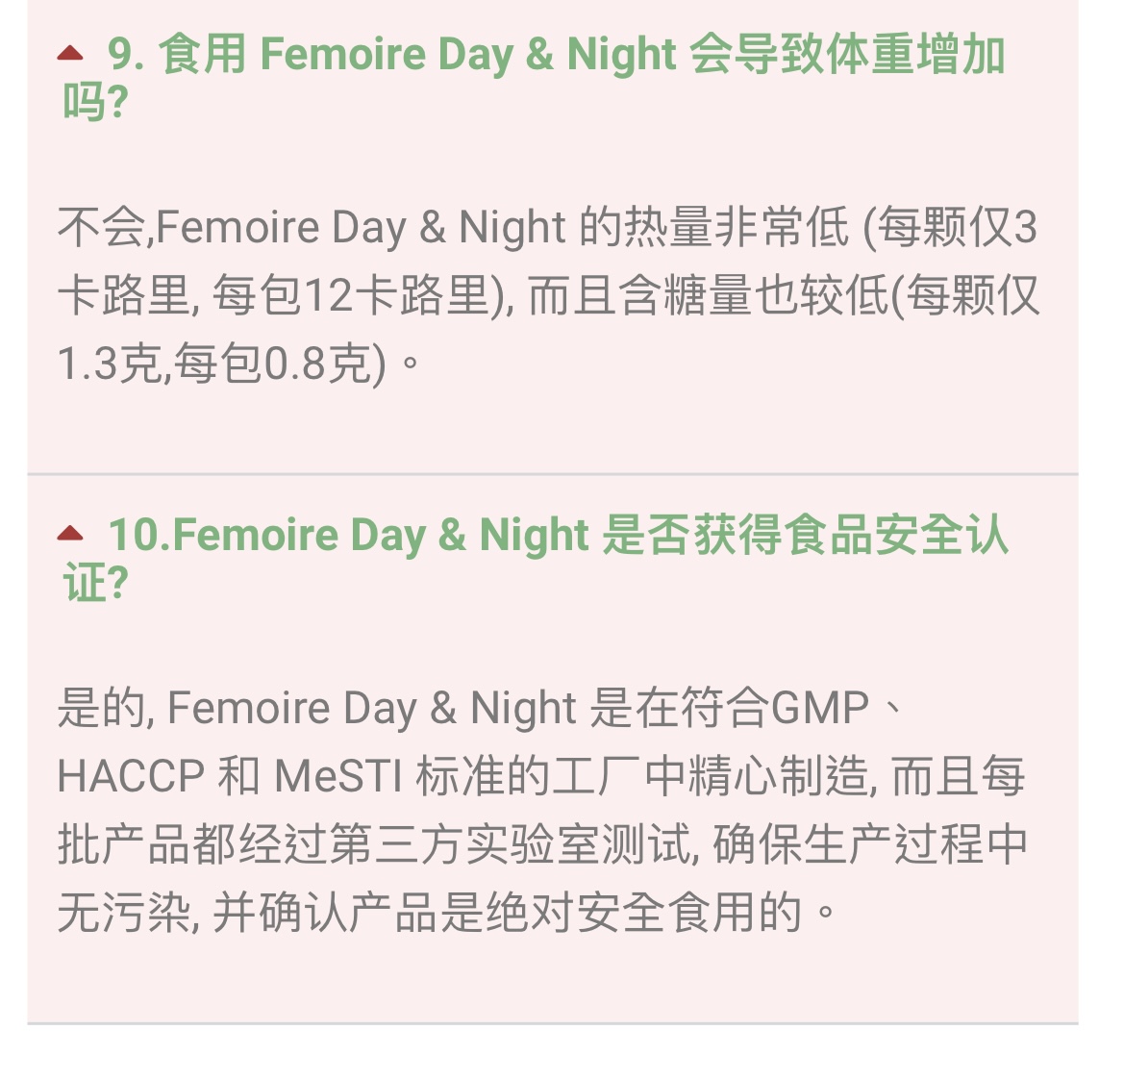Screen dimensions: 1124x1080
Task: Click "Femoire Day & Night" in question 10 title
Action: pyautogui.click(x=381, y=535)
